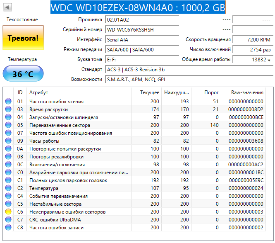Image resolution: width=275 pixels, height=243 pixels.
Task: Click raw value 000000005E9C
Action: pos(246,180)
